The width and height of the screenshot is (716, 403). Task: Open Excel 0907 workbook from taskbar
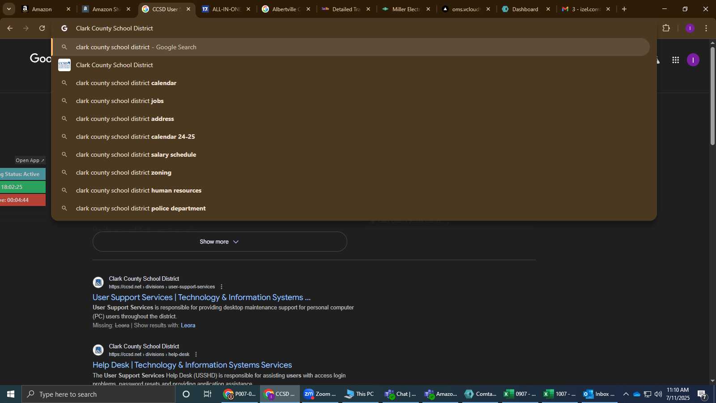[x=520, y=394]
